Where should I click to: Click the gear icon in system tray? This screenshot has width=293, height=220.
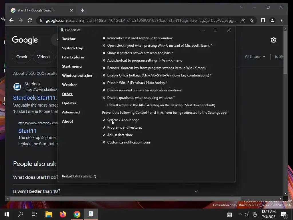[x=255, y=214]
